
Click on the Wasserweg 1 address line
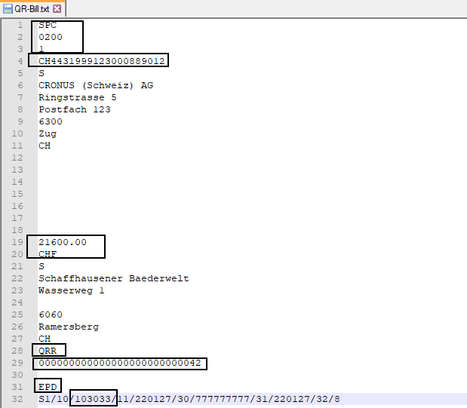[x=72, y=290]
